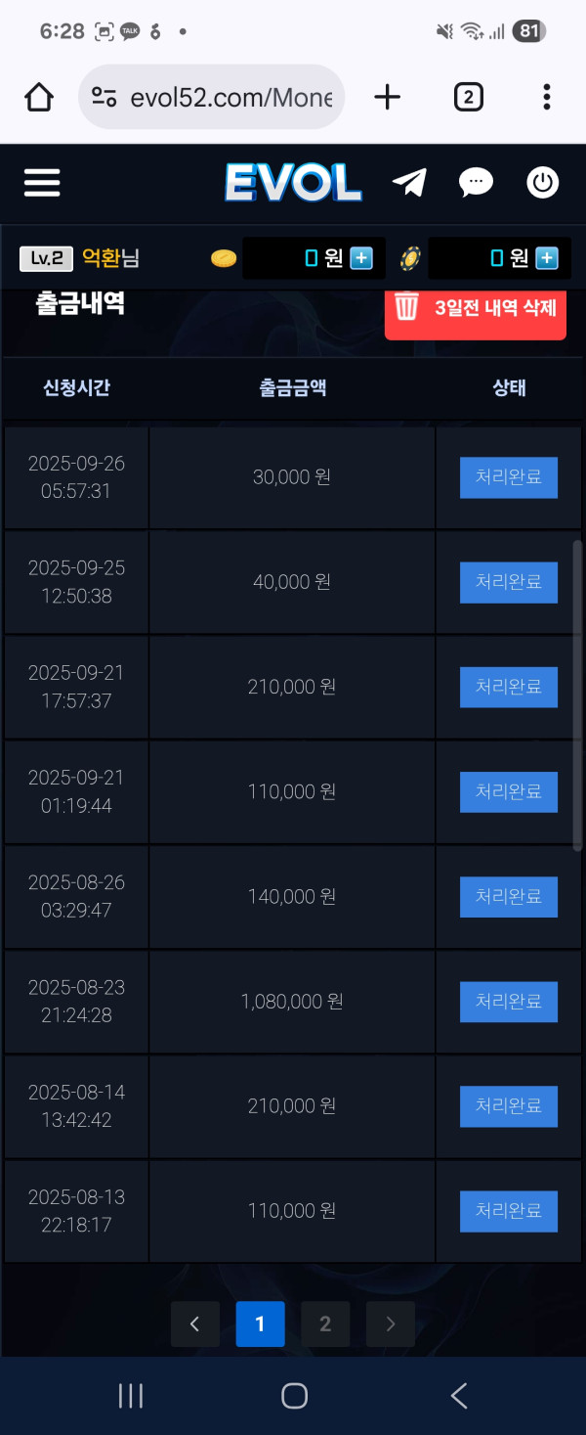
Task: Click the 3일전 내역 삭제 button
Action: [x=476, y=308]
